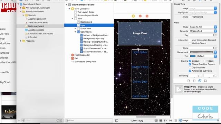Screen dimensions: 221x124
Task: Enable Clip Subviews checkbox
Action: click(190, 68)
